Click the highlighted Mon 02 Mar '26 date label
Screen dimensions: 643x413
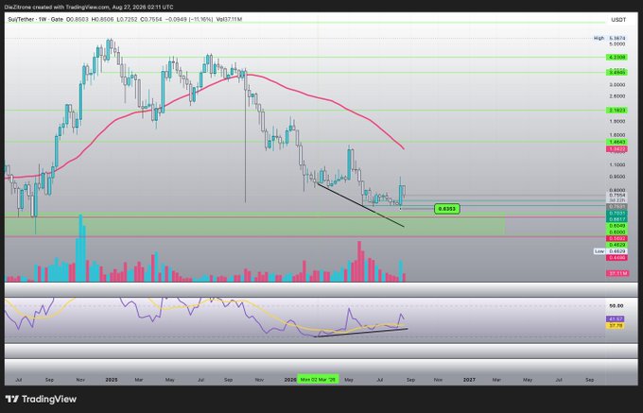point(318,380)
